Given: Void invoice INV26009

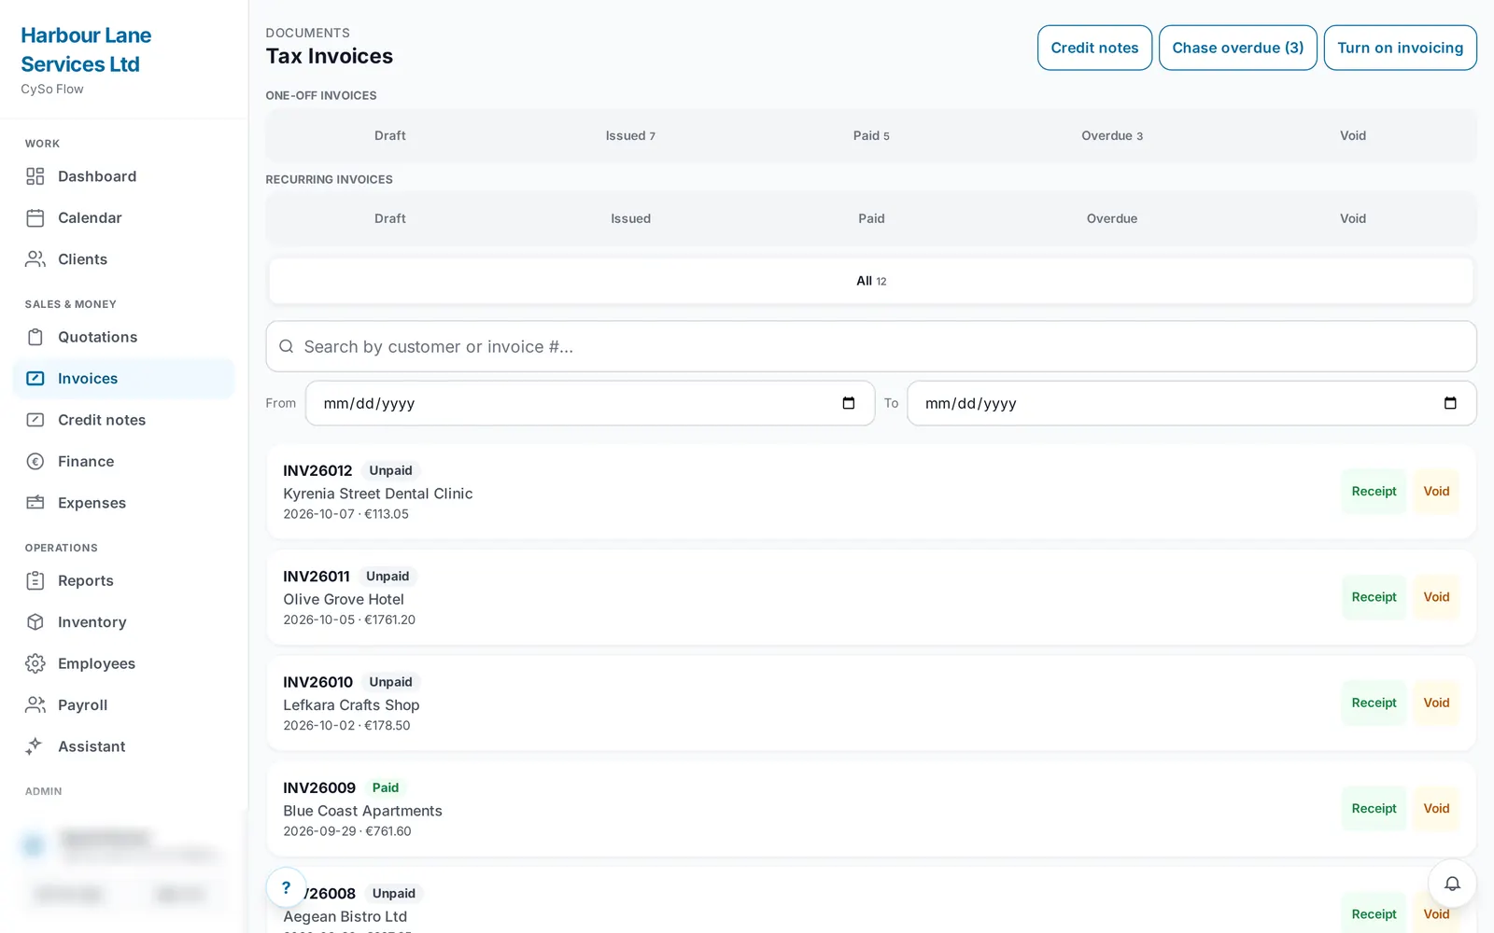Looking at the screenshot, I should coord(1436,809).
